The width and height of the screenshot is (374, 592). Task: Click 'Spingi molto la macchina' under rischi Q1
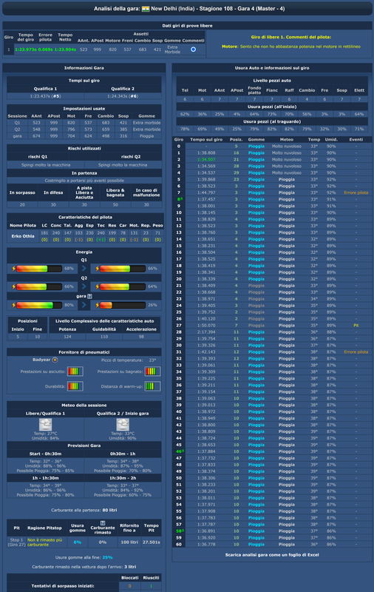tap(46, 165)
